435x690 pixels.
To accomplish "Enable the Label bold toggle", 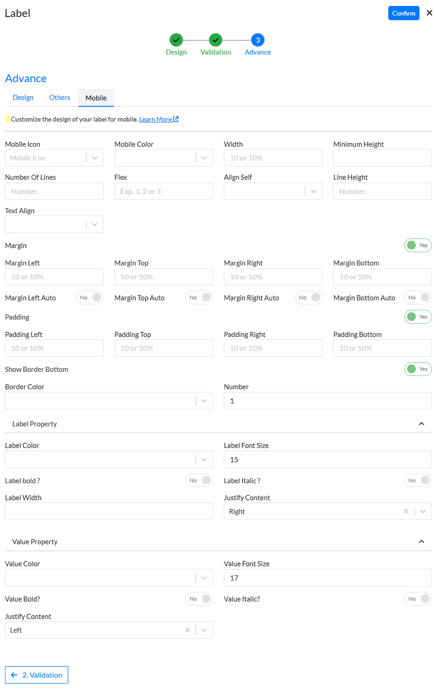I will pos(199,481).
